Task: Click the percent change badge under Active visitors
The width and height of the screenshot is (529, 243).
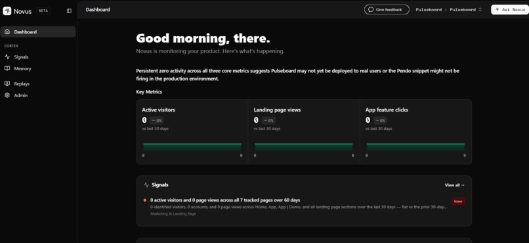Action: point(157,120)
